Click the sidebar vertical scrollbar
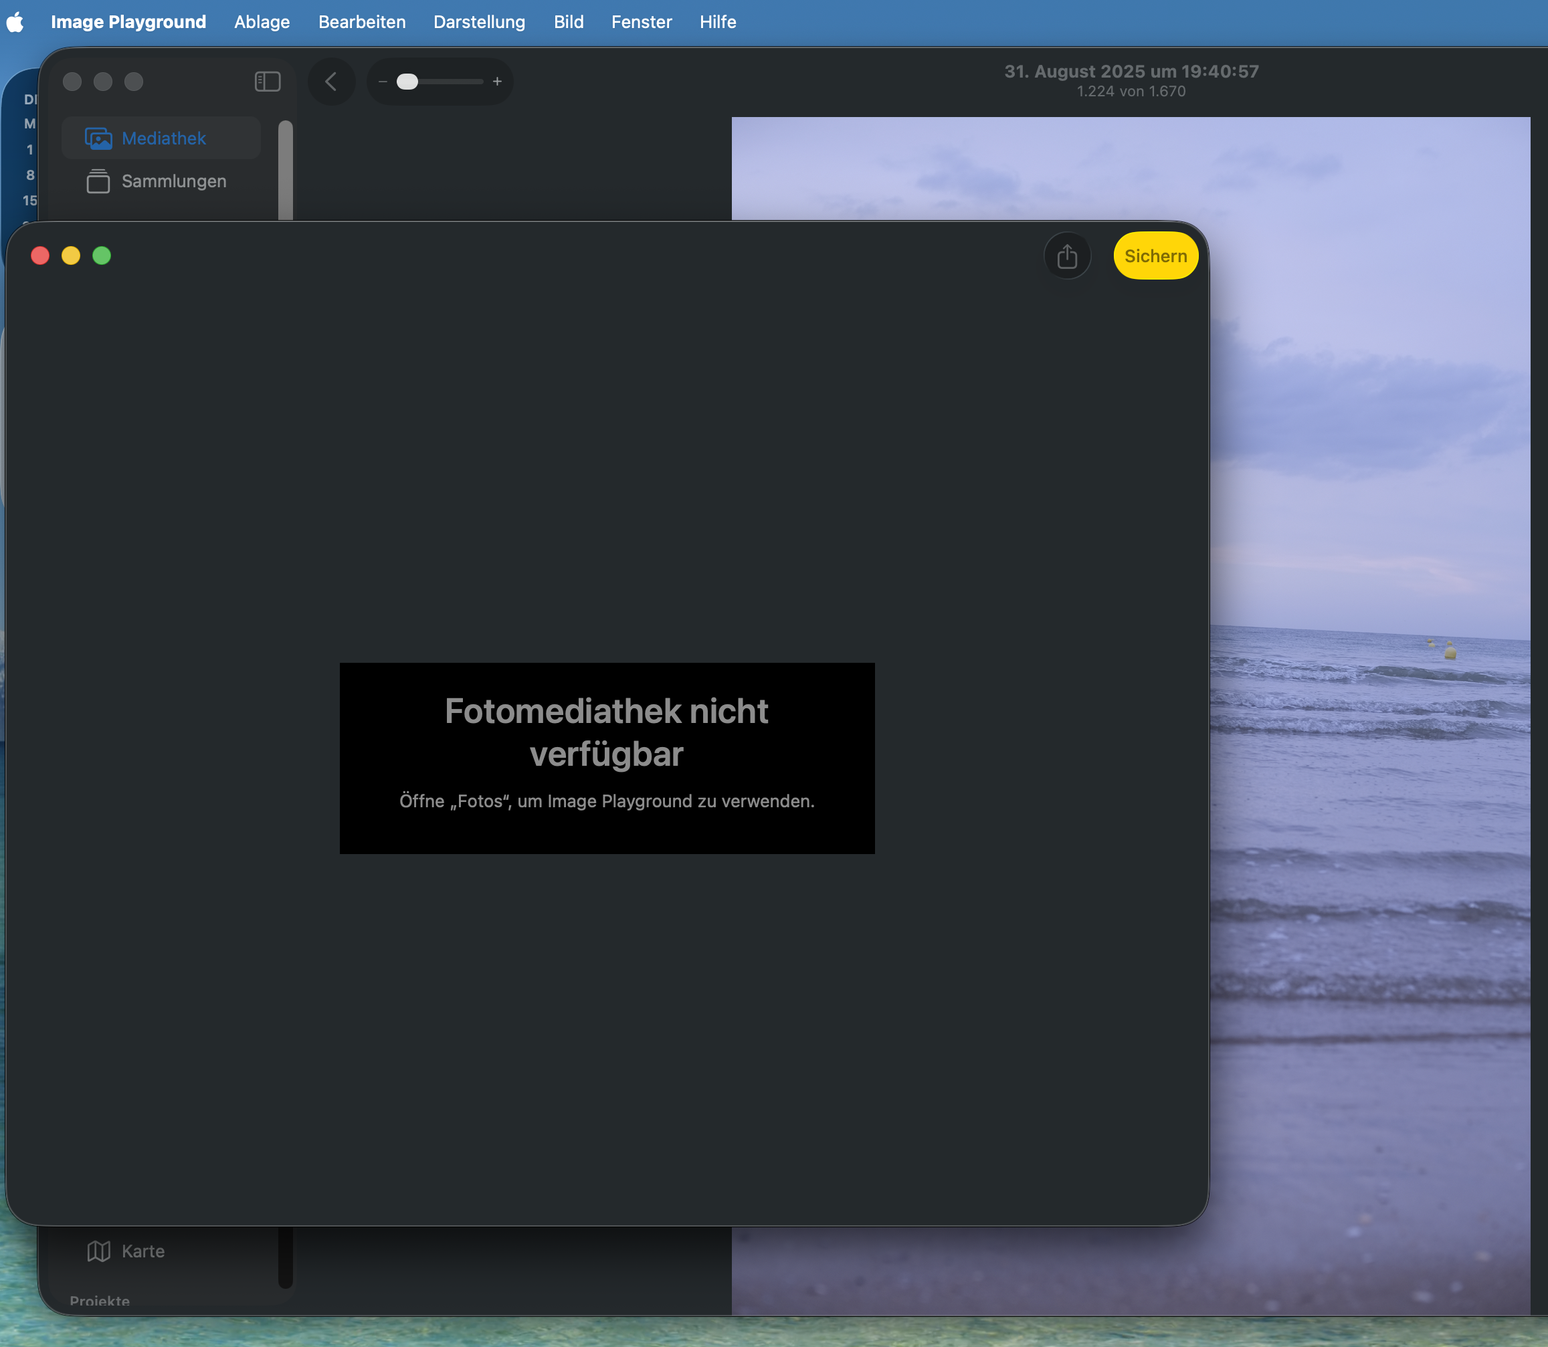Viewport: 1548px width, 1347px height. pyautogui.click(x=285, y=170)
